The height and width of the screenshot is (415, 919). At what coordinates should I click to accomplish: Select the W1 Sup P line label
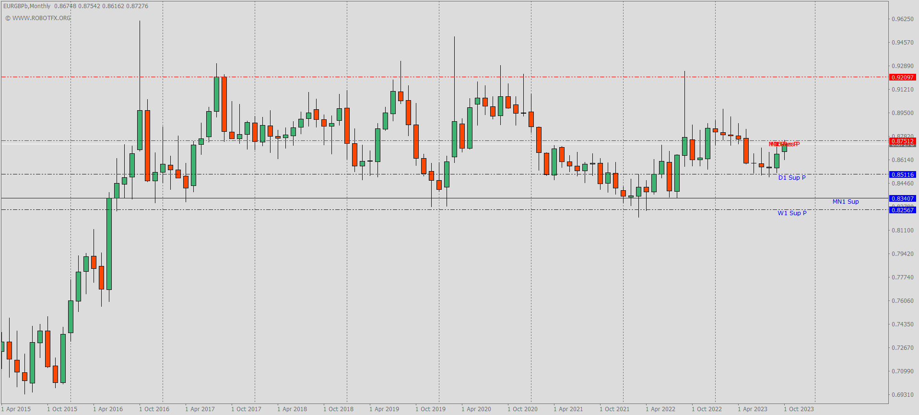pos(792,213)
